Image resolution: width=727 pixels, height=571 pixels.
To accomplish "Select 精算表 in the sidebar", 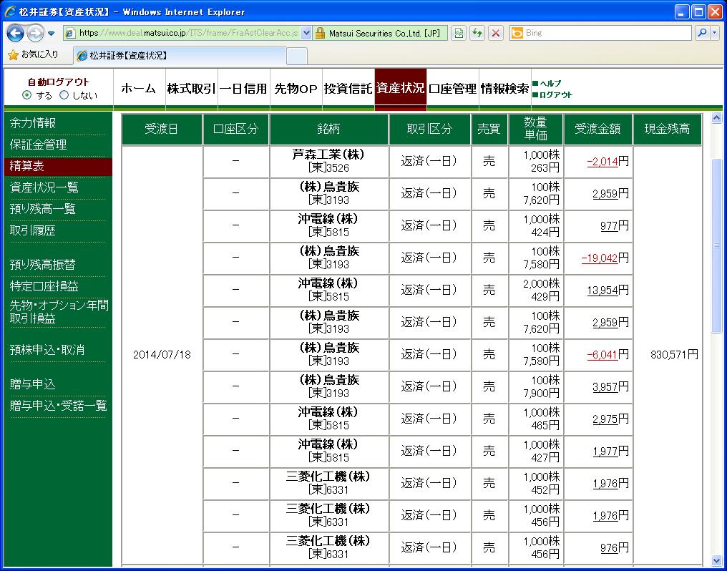I will (58, 167).
